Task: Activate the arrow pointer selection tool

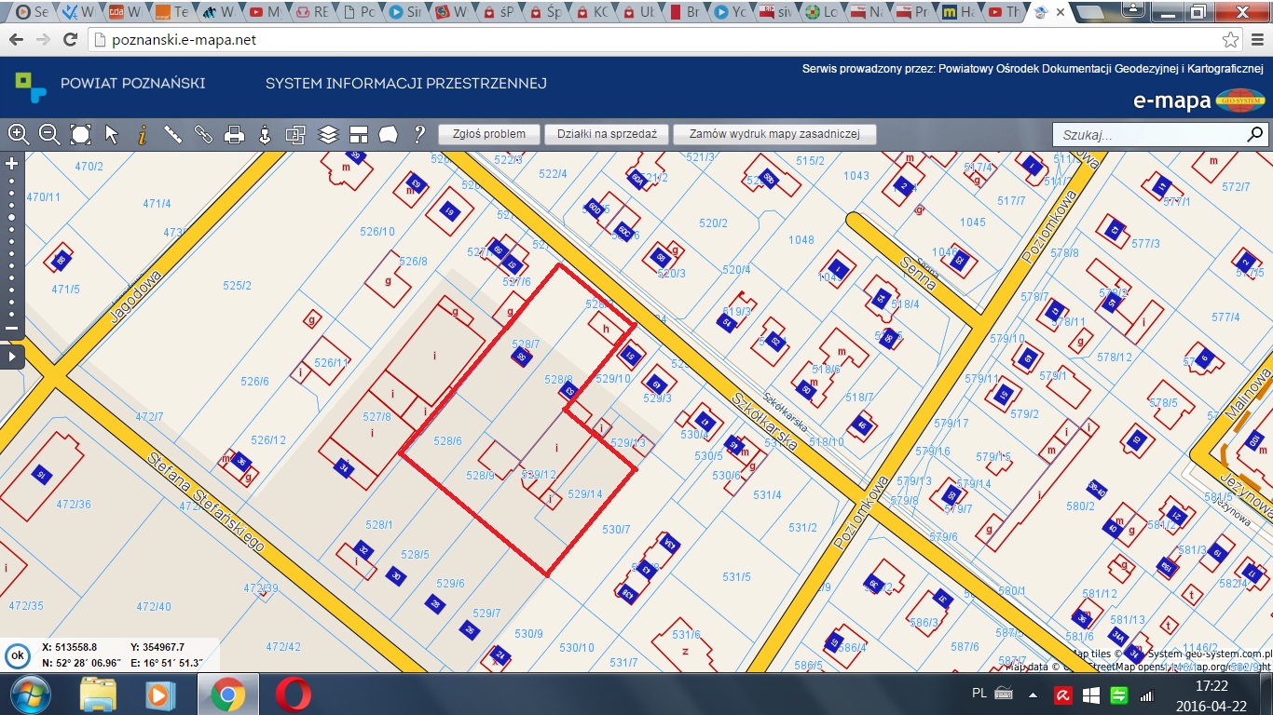Action: [112, 134]
